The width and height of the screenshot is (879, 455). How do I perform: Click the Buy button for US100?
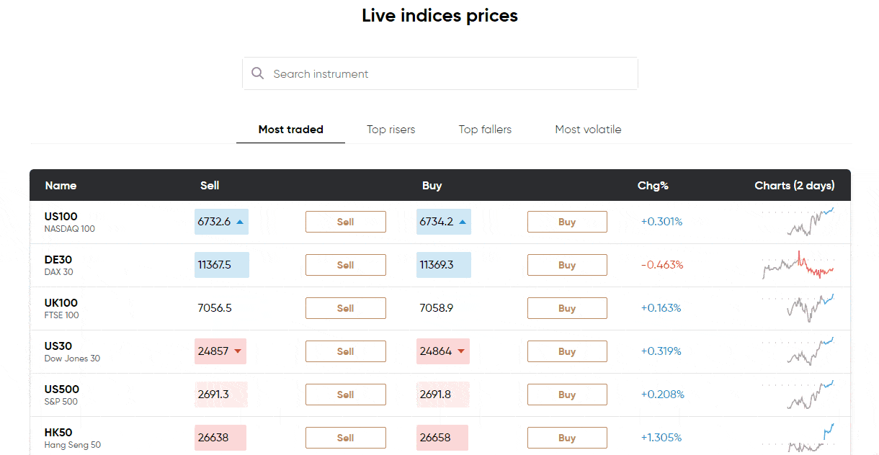567,222
